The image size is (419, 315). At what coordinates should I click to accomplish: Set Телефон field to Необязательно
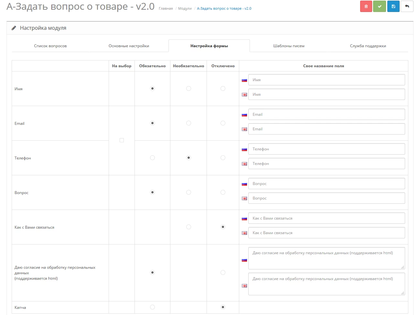[x=188, y=157]
